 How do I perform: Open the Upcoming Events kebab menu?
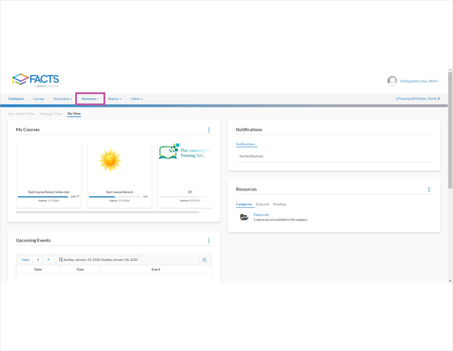209,240
